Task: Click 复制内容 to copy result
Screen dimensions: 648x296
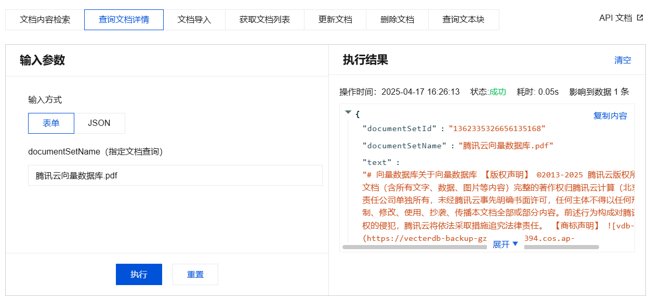Action: pos(610,116)
